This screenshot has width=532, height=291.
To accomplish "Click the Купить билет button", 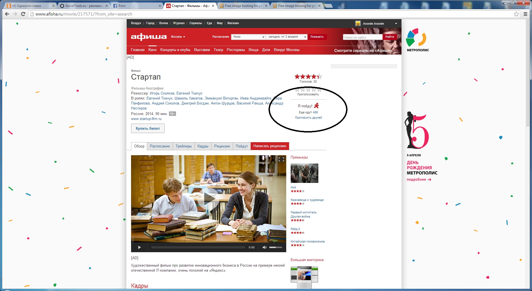I will click(148, 128).
